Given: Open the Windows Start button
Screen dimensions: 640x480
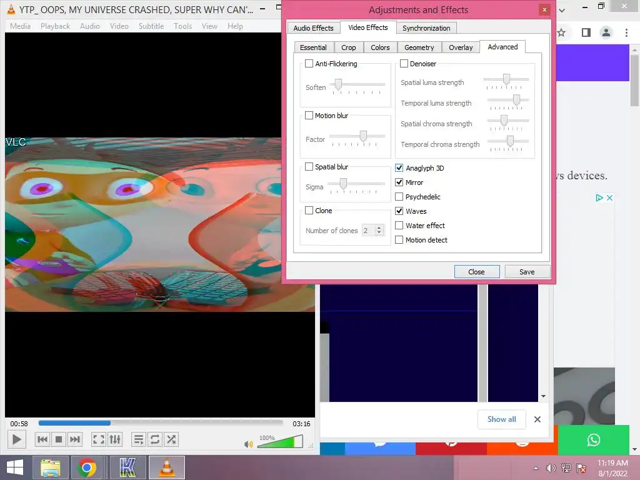Looking at the screenshot, I should coord(15,467).
